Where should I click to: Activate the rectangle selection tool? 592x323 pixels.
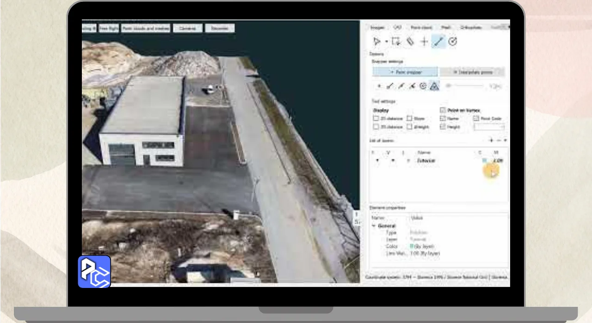[396, 42]
